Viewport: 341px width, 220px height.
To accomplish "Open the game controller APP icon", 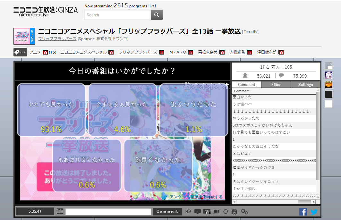I will coord(234,212).
